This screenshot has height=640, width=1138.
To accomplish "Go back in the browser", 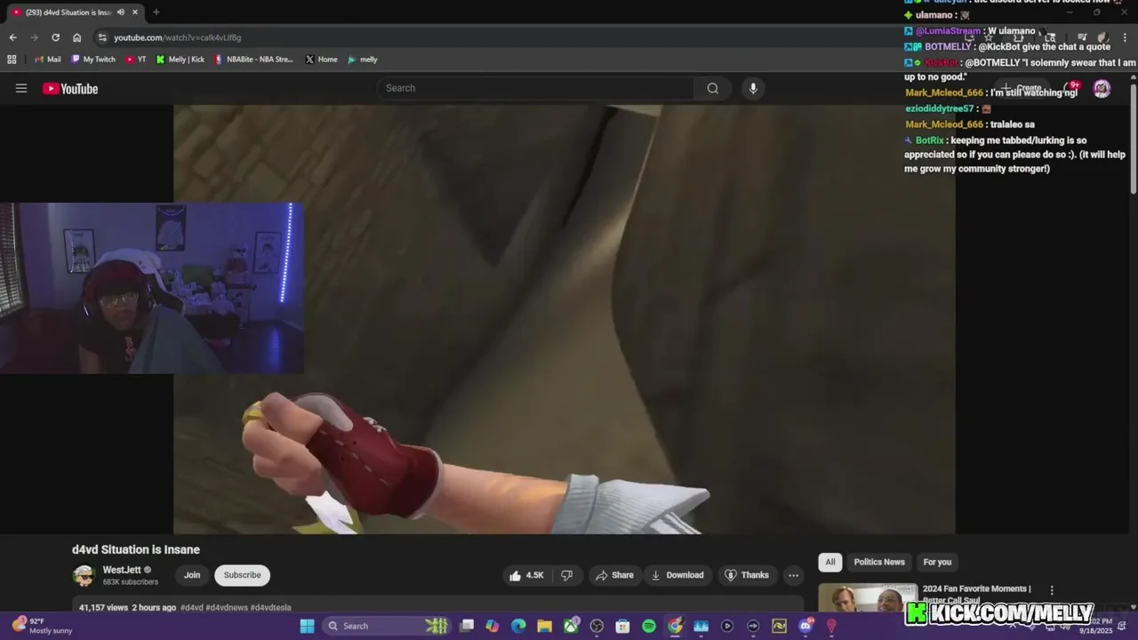I will click(12, 37).
